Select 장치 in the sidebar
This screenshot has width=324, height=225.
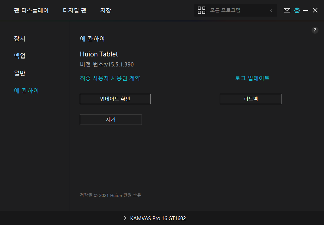20,38
